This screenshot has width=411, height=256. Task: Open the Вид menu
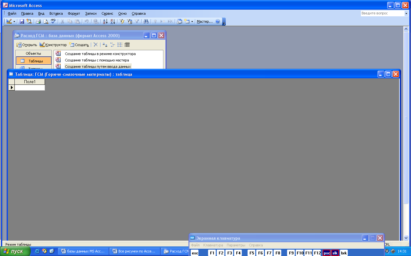click(41, 13)
